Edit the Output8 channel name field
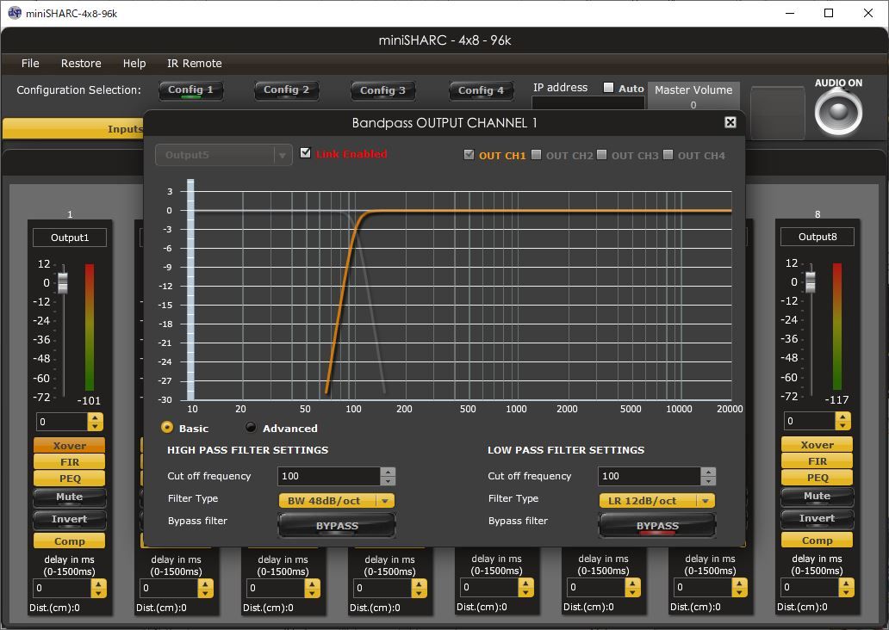The height and width of the screenshot is (630, 889). [817, 237]
